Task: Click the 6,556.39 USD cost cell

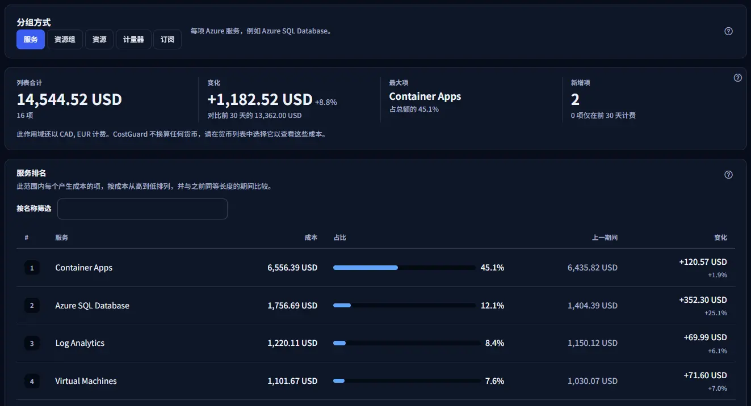Action: pos(292,268)
